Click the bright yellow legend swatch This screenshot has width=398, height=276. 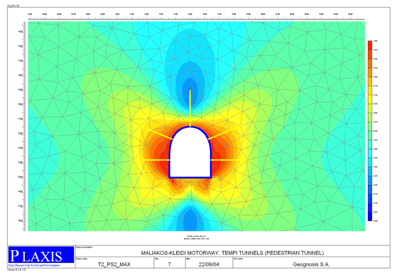click(x=370, y=99)
